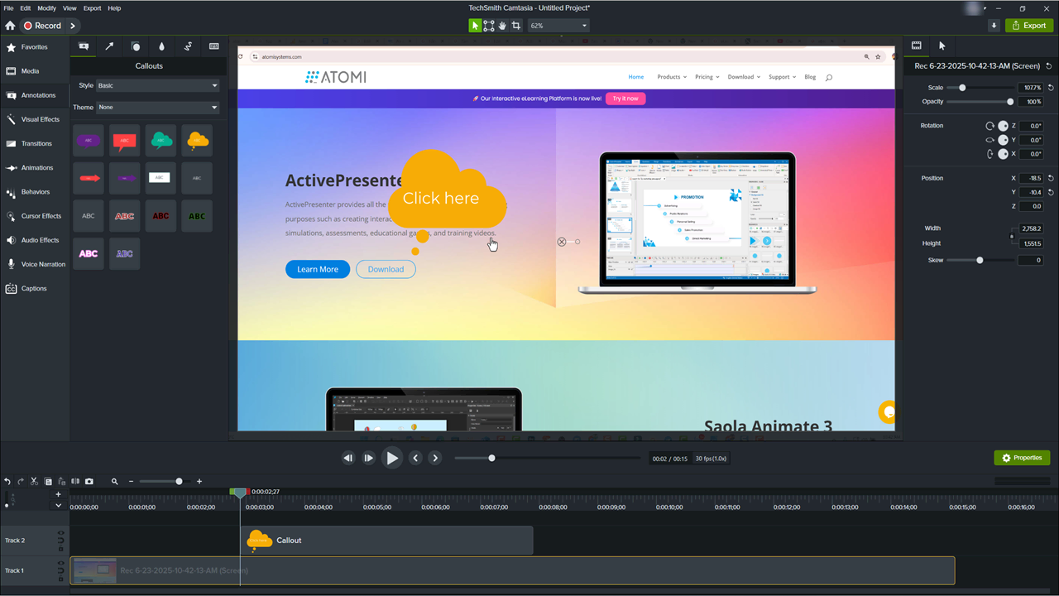Hide Track 2 using its eye icon

pyautogui.click(x=60, y=535)
